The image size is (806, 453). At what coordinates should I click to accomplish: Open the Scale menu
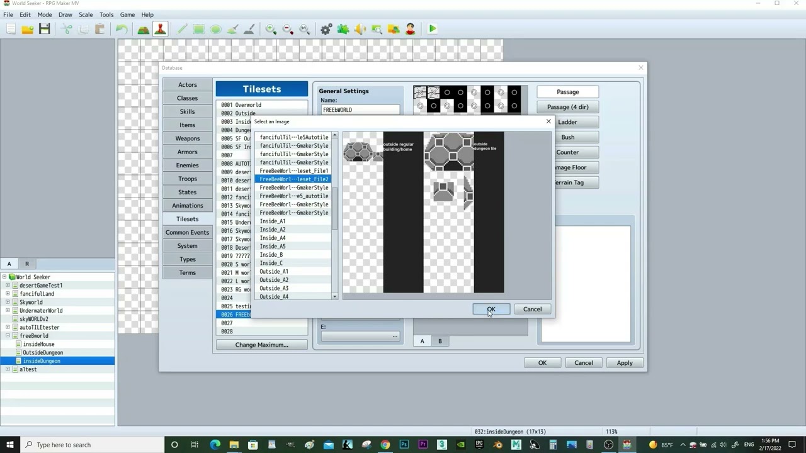[x=86, y=14]
